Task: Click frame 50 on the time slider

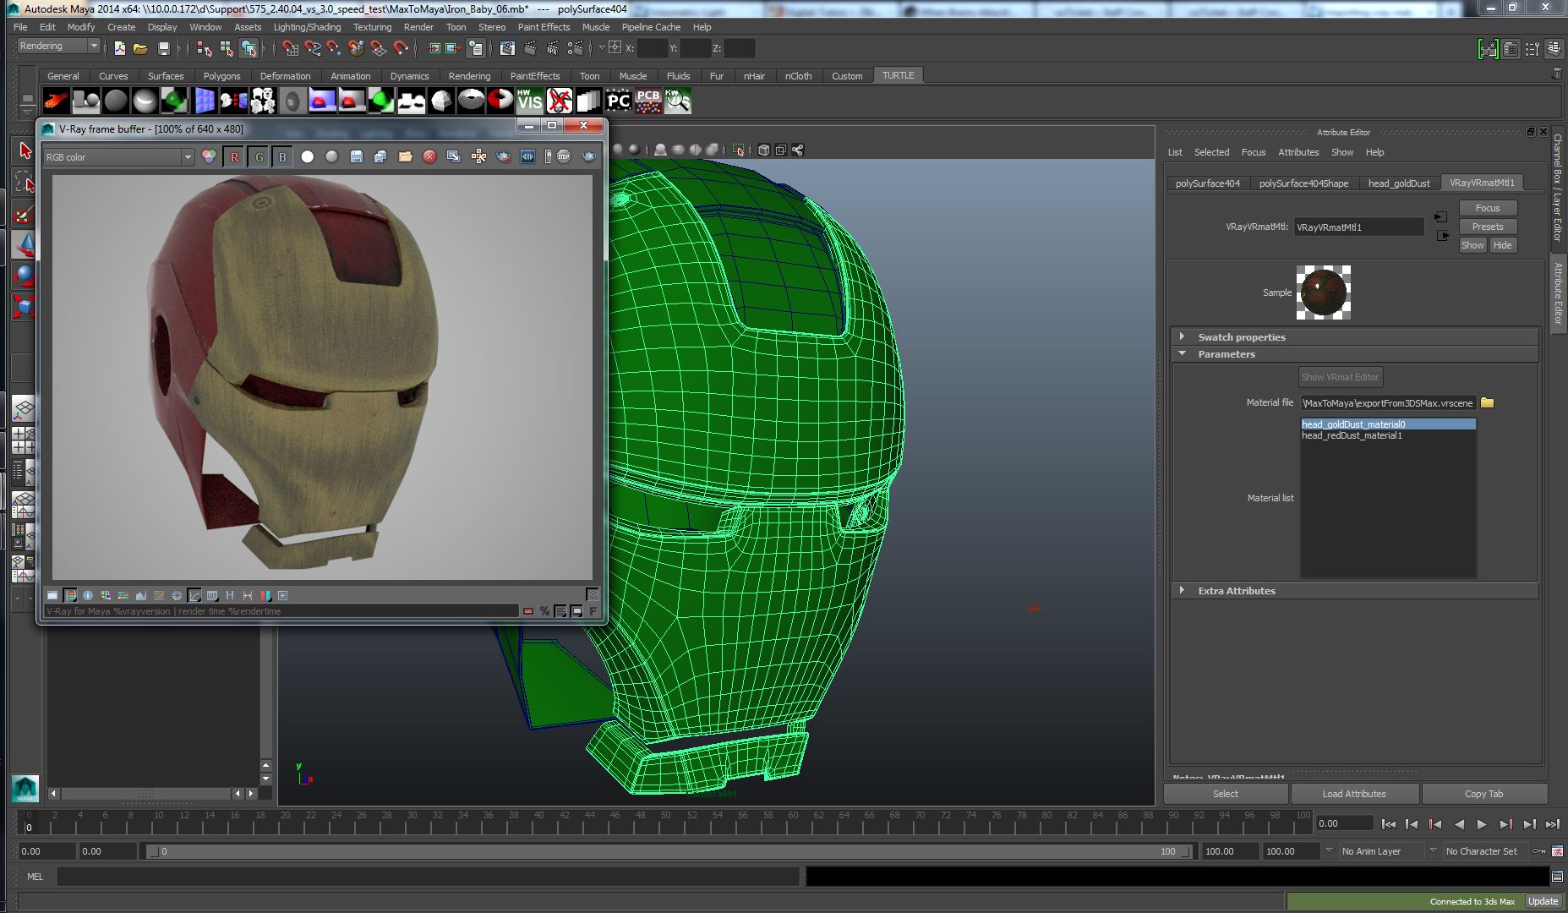Action: pyautogui.click(x=666, y=822)
